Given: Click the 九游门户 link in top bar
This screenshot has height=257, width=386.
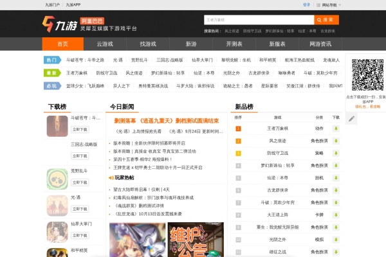Looking at the screenshot, I should click(53, 4).
